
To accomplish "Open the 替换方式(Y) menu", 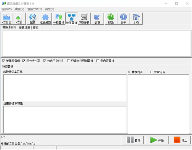I will point(35,9).
